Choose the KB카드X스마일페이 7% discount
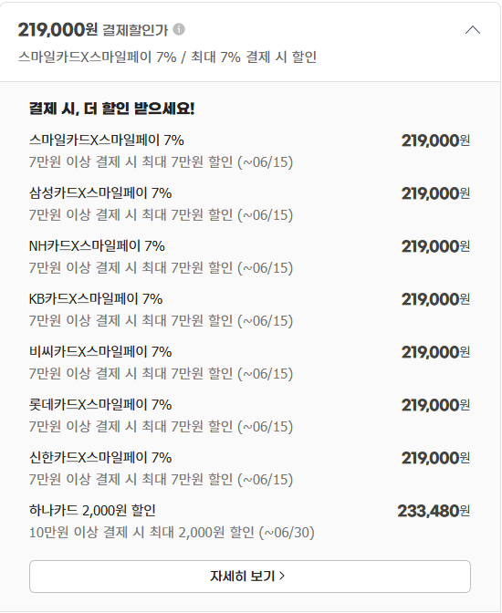The image size is (502, 613). [x=249, y=309]
